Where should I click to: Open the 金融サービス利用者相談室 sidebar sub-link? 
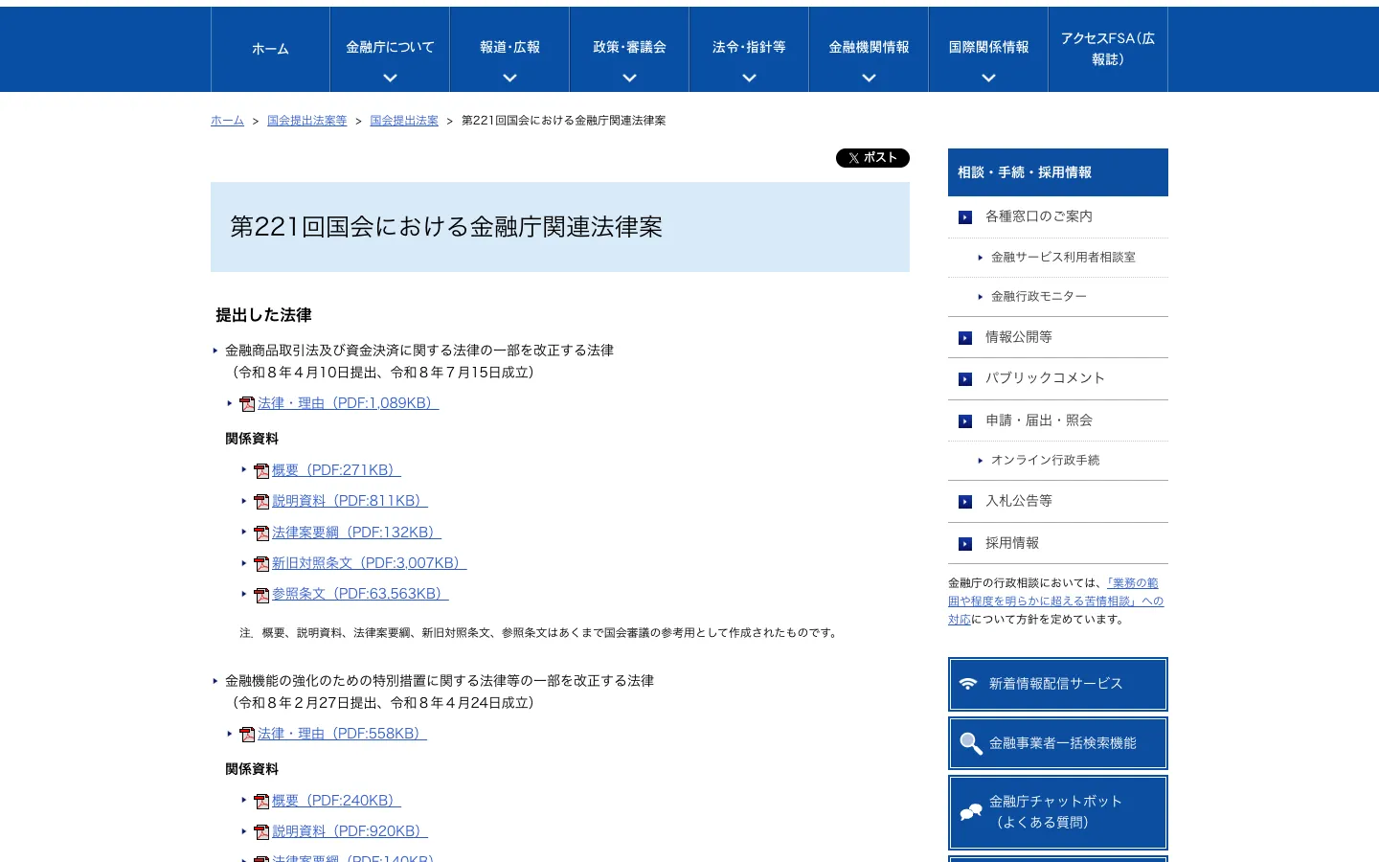(1063, 258)
